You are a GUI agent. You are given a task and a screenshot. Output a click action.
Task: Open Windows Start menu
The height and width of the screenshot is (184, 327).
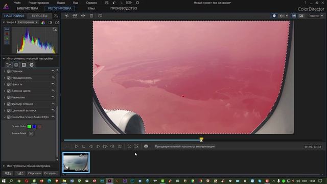tap(4, 181)
